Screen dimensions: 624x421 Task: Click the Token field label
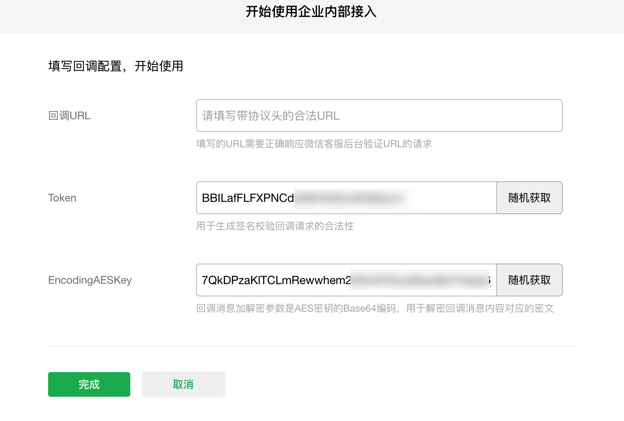[x=62, y=198]
